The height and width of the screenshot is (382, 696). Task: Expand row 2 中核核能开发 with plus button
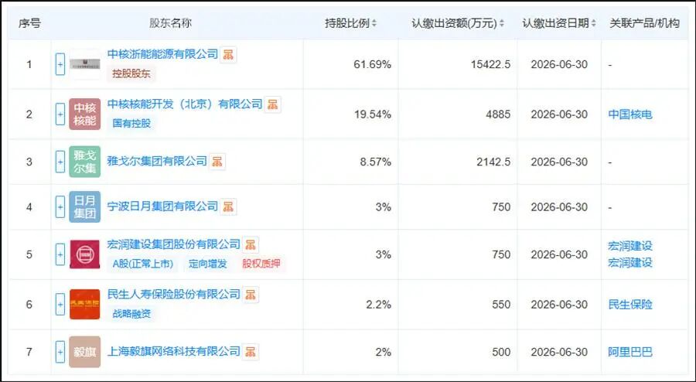pos(60,114)
